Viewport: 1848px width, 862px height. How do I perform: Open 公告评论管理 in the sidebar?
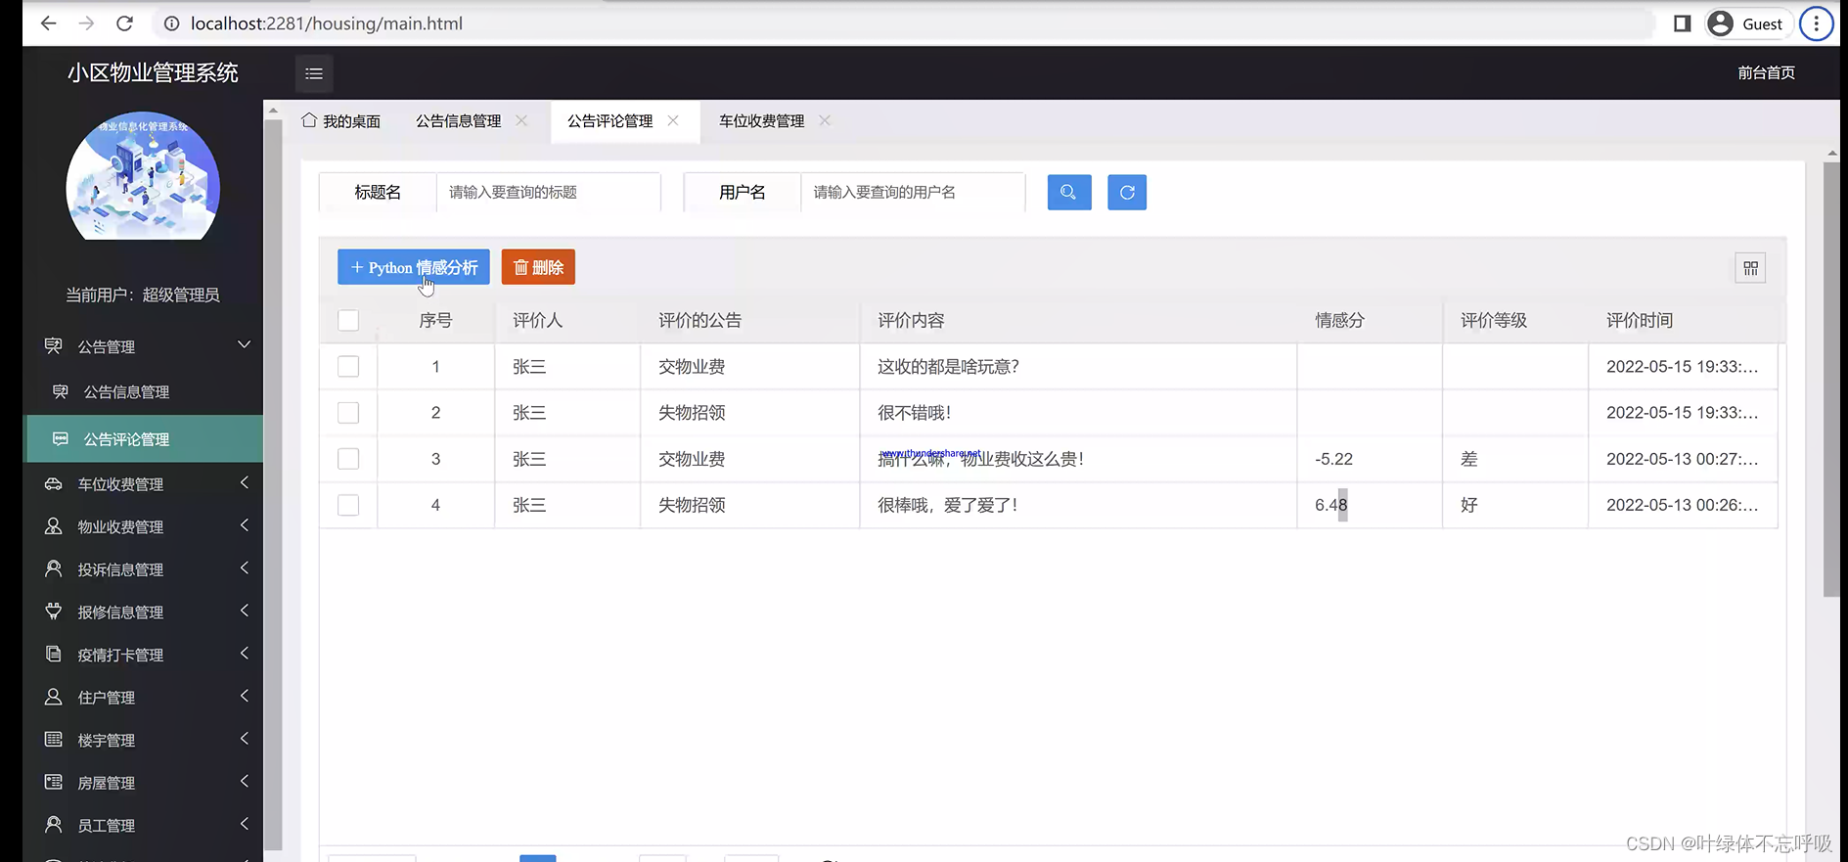click(x=143, y=438)
